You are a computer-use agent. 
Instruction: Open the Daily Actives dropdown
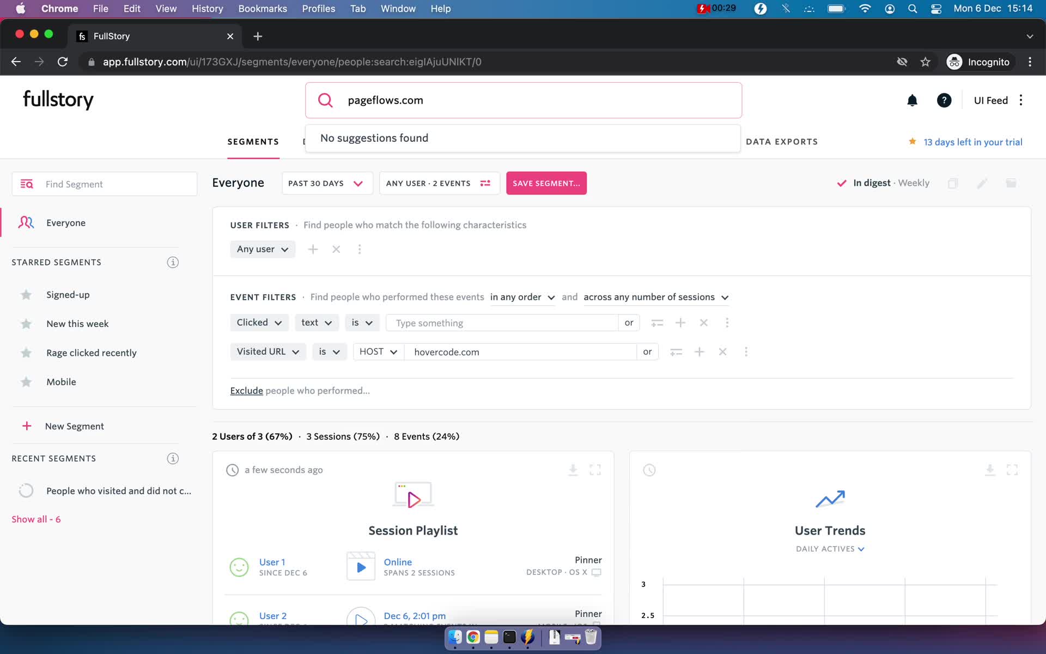pos(830,549)
